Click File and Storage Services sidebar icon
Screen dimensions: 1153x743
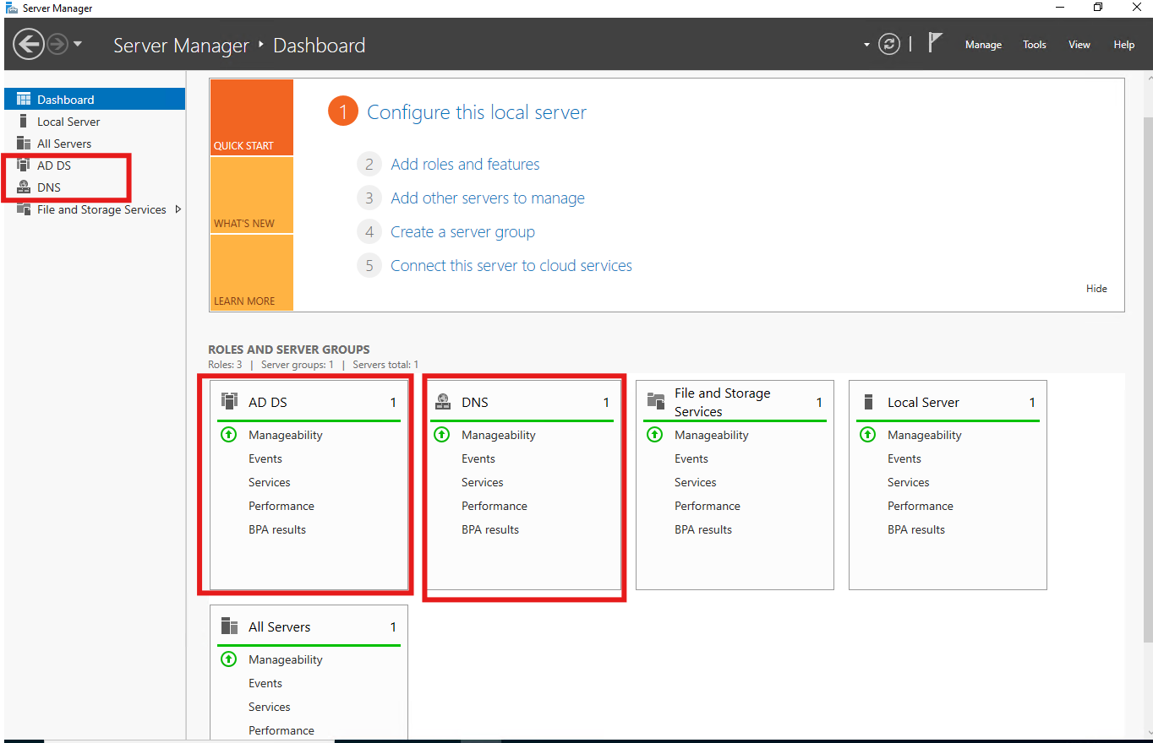[24, 209]
